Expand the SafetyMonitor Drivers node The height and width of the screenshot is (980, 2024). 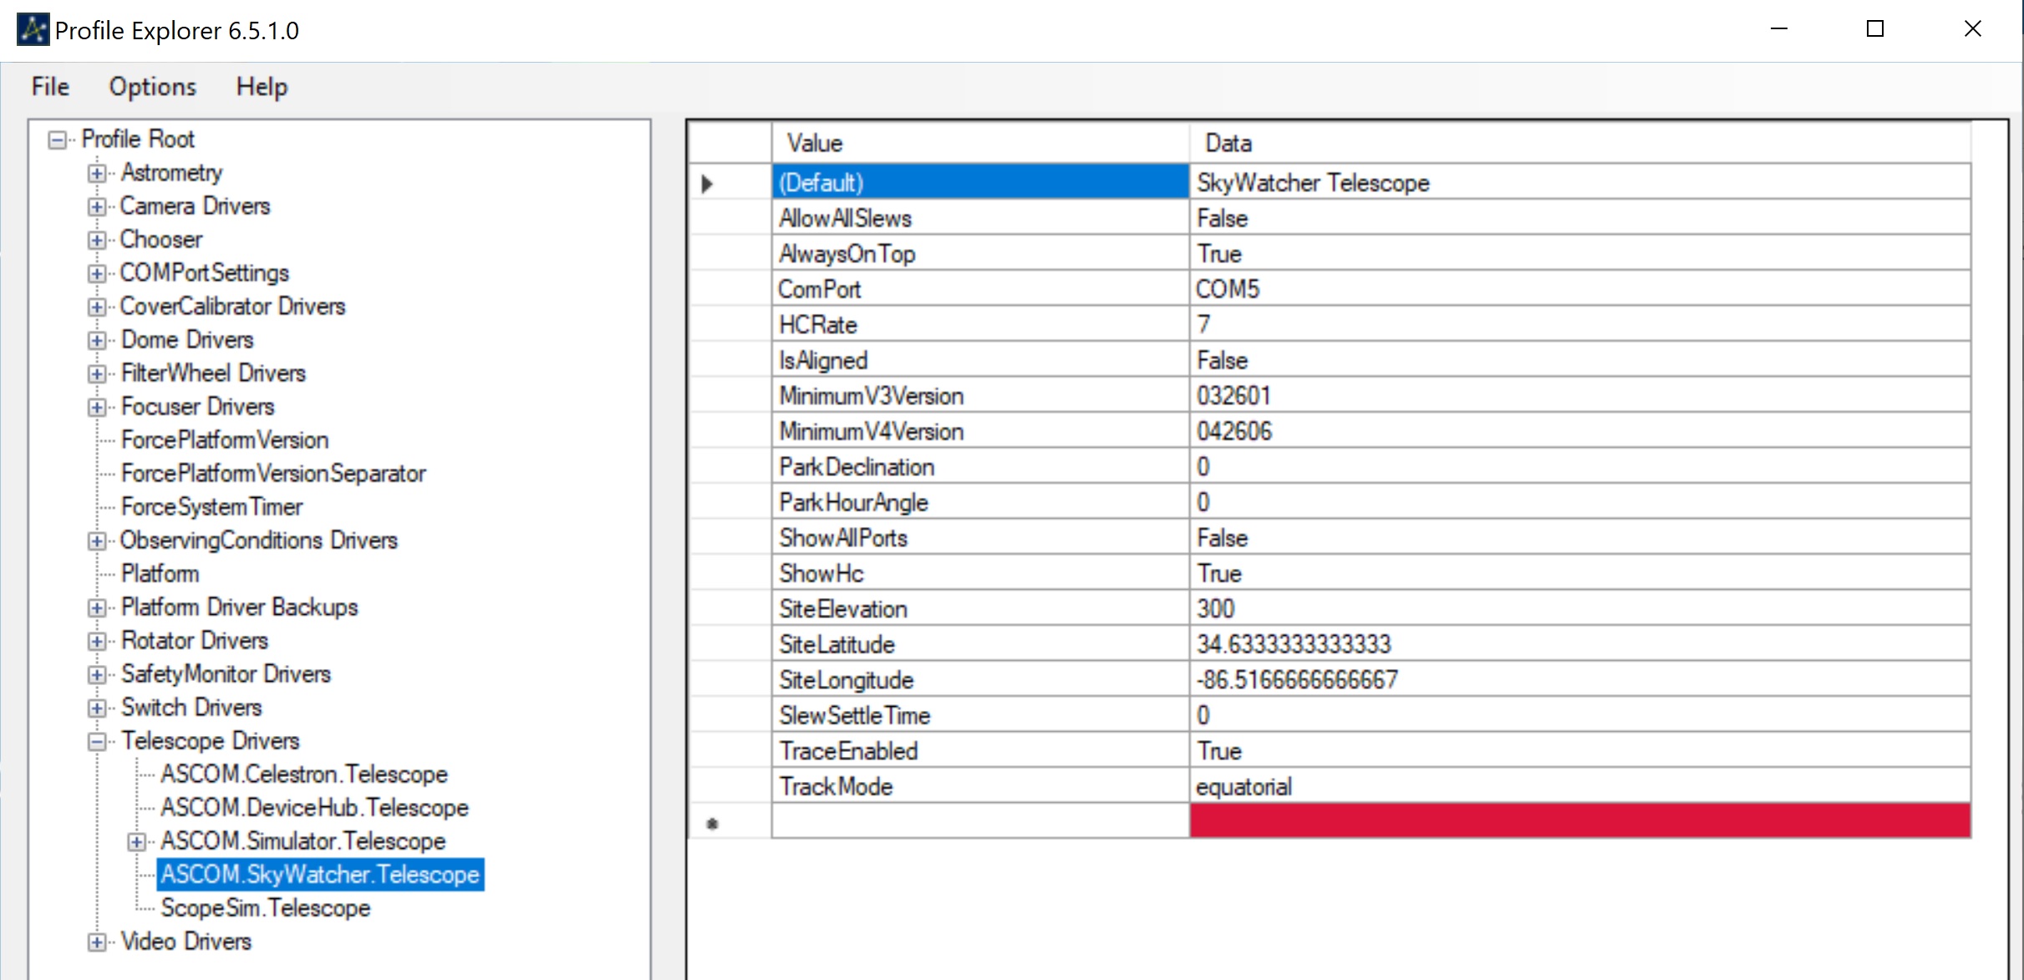tap(97, 674)
